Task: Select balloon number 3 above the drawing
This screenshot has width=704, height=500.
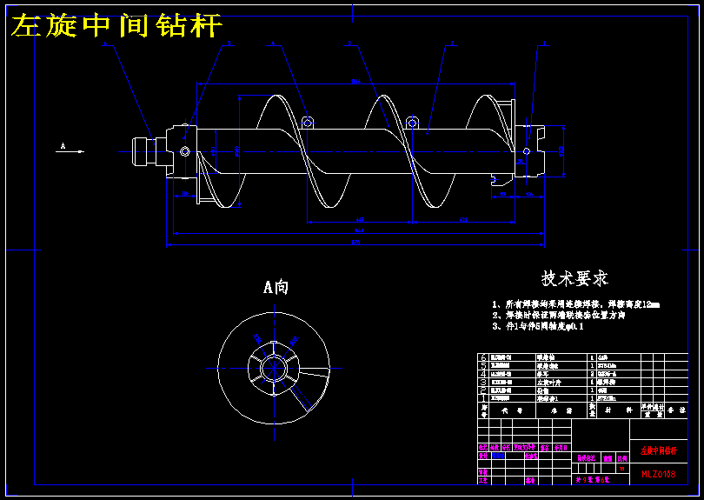Action: [349, 43]
